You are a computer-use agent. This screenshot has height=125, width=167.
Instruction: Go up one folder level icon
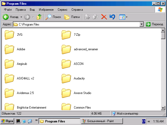coord(39,17)
